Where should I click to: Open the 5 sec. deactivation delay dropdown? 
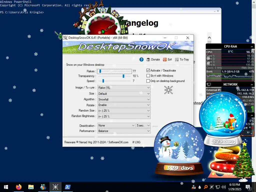point(143,125)
